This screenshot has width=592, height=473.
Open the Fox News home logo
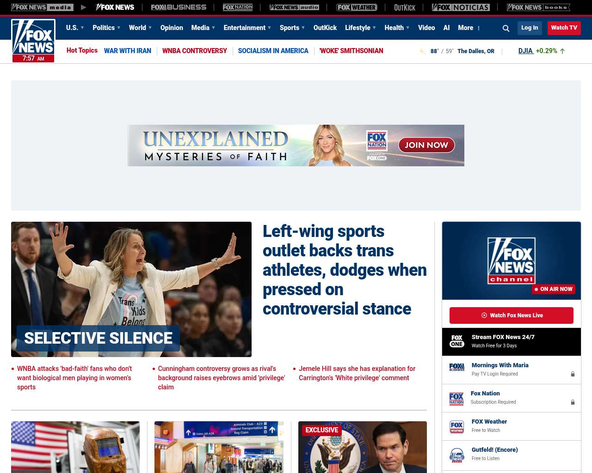(x=33, y=41)
